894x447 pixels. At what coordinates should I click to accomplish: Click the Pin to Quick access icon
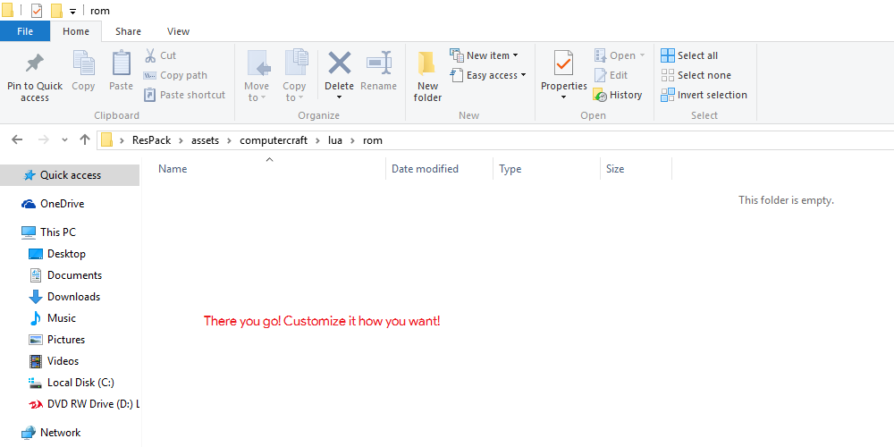pos(35,64)
